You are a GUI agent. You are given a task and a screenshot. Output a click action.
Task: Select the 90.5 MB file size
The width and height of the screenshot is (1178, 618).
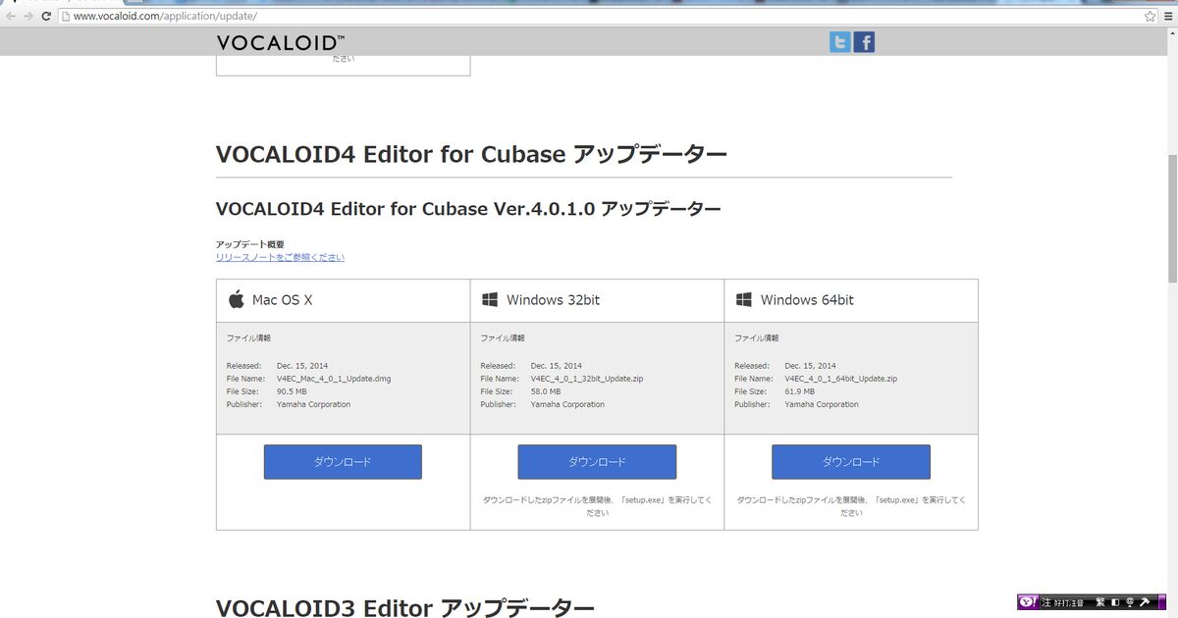click(x=293, y=391)
